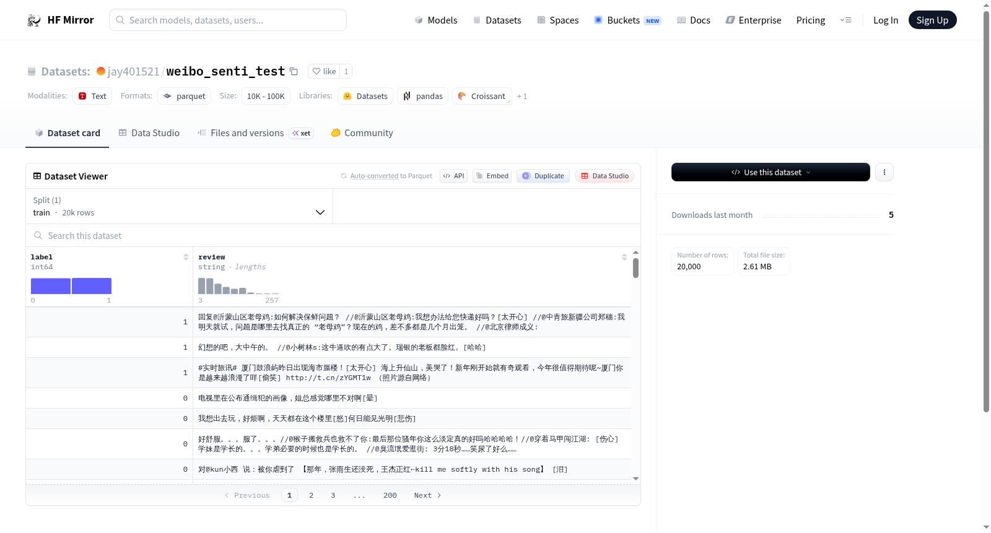Click the table scrollbar thumb
This screenshot has height=533, width=991.
pos(635,268)
